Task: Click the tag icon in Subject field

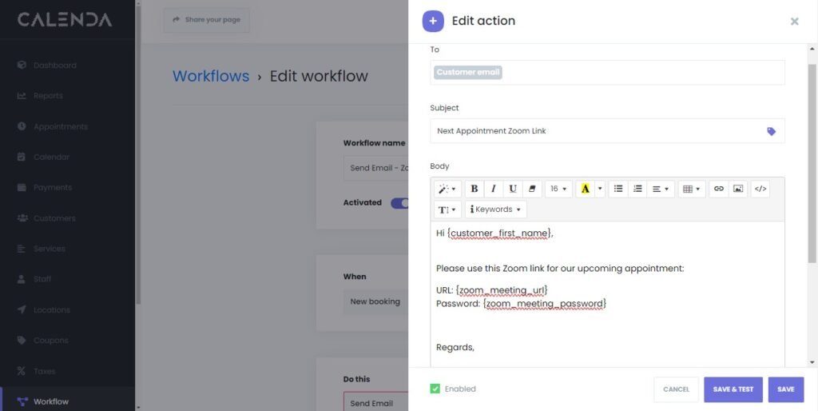Action: pos(771,131)
